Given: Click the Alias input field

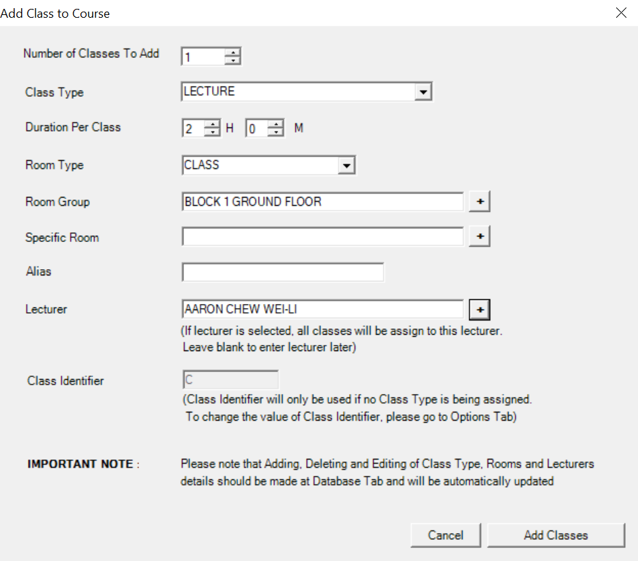Looking at the screenshot, I should [x=283, y=272].
